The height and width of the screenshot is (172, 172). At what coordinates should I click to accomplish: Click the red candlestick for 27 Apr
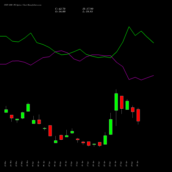(122, 102)
